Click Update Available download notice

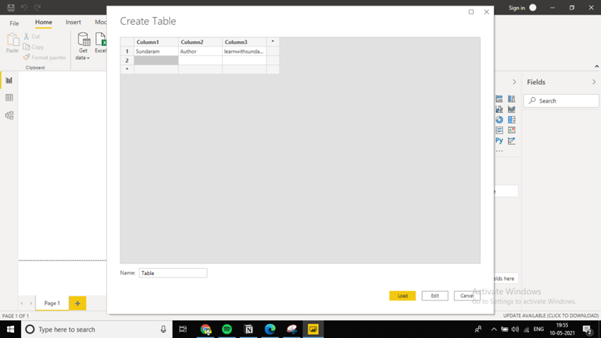pyautogui.click(x=551, y=316)
